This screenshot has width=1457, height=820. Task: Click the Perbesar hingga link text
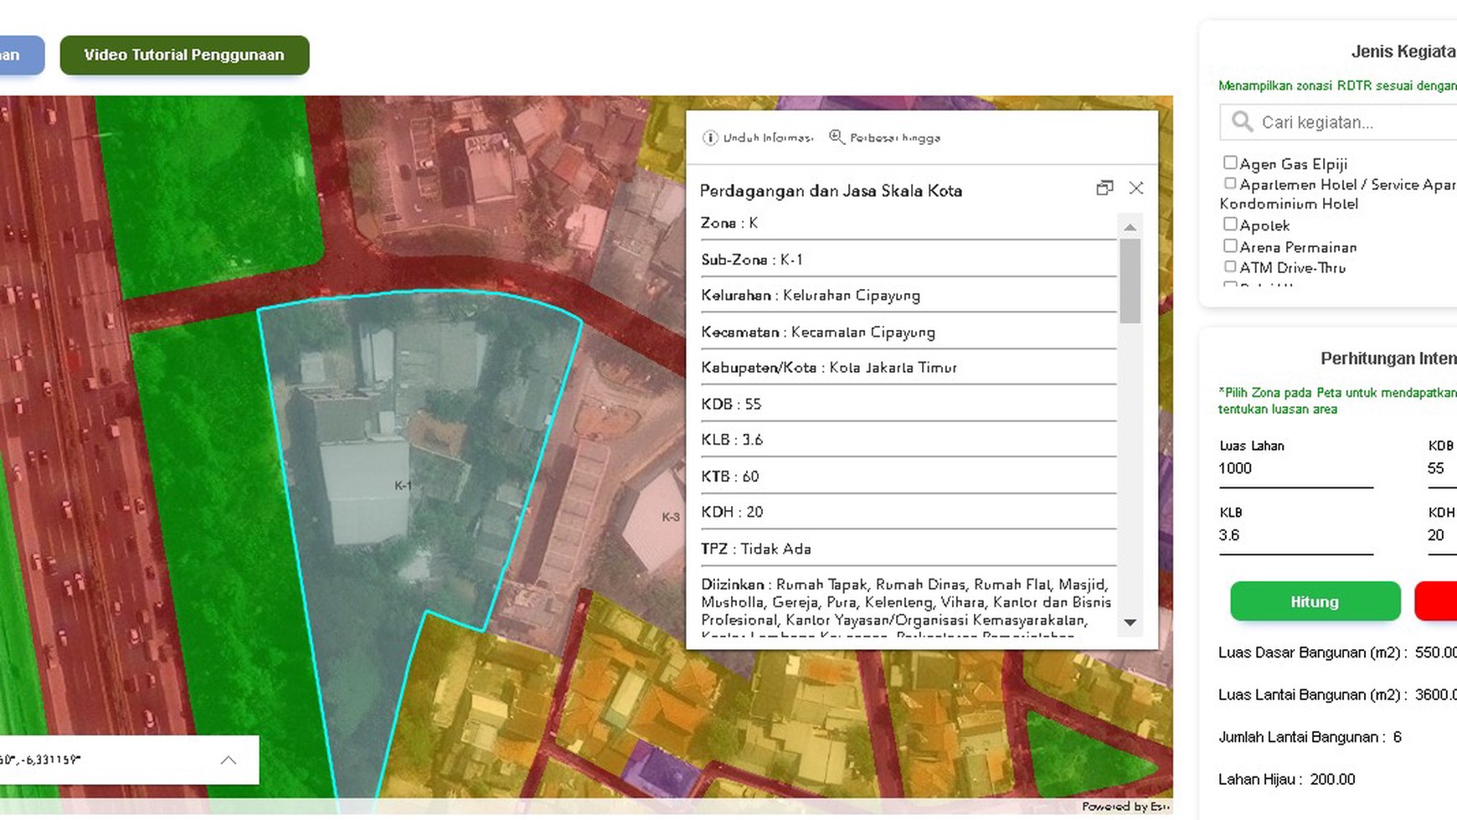click(895, 138)
